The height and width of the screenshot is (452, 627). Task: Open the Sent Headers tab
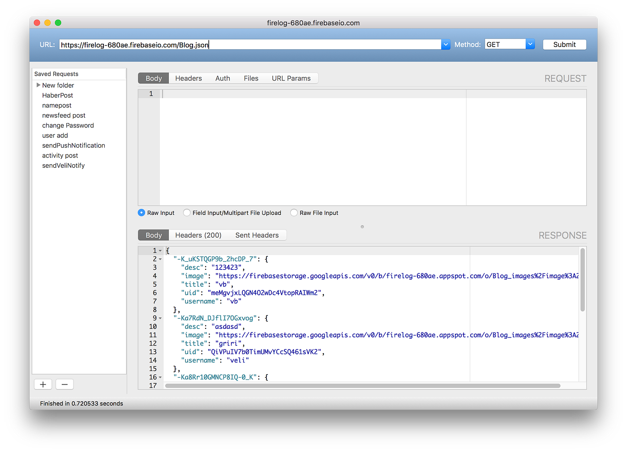257,235
